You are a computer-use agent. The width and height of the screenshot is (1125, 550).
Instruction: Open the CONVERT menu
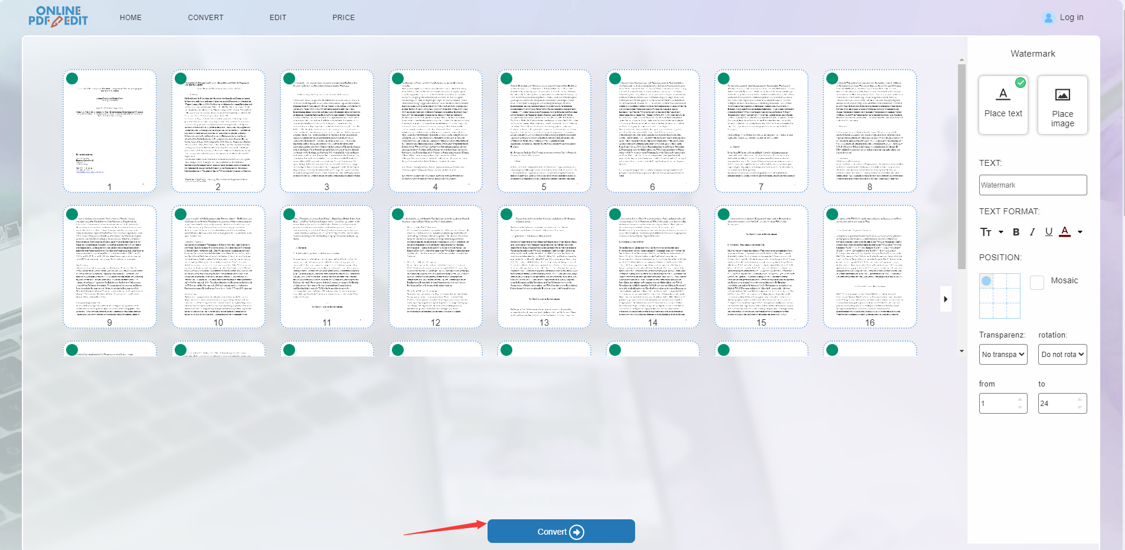pyautogui.click(x=205, y=18)
